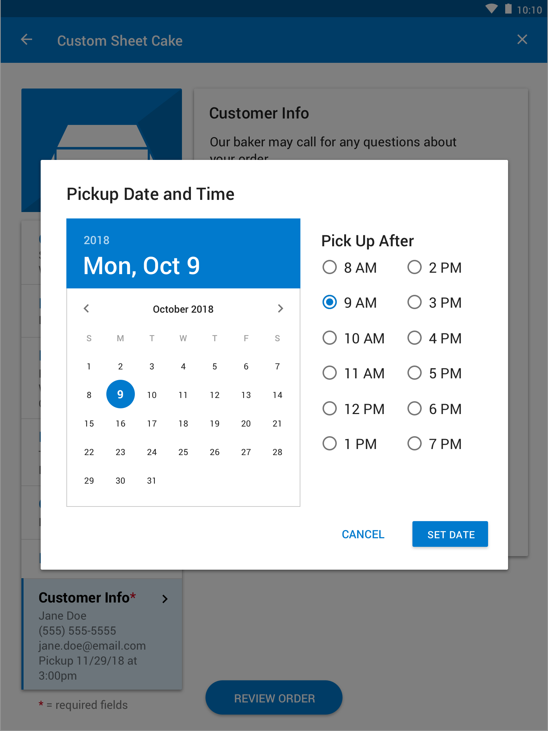
Task: Select October 31 on the calendar
Action: click(152, 481)
